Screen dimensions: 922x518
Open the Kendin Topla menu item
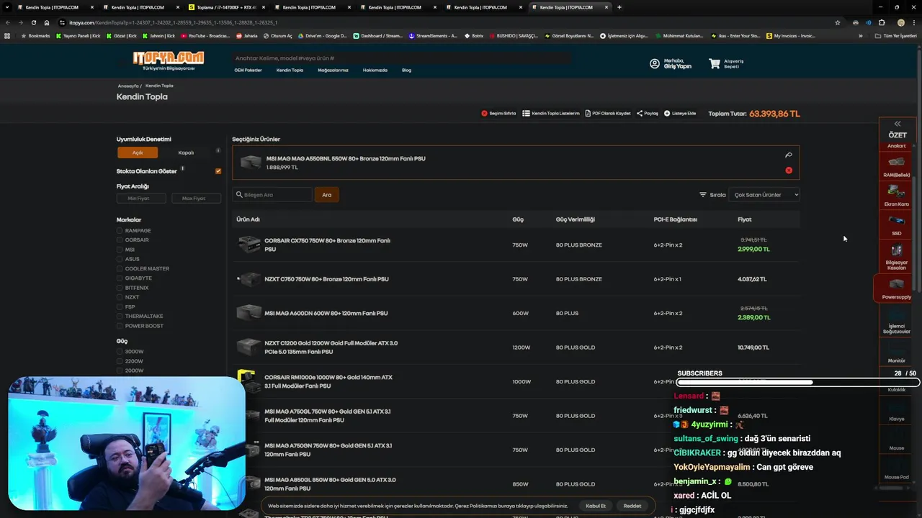290,70
